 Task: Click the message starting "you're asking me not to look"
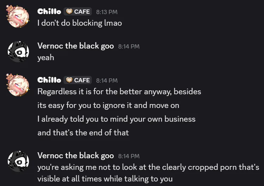coord(148,167)
